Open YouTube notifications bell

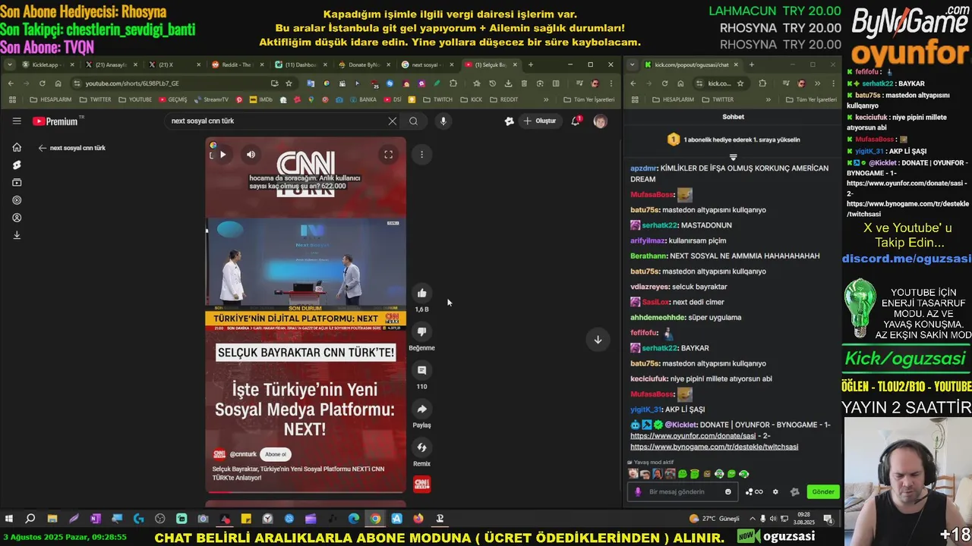tap(576, 121)
